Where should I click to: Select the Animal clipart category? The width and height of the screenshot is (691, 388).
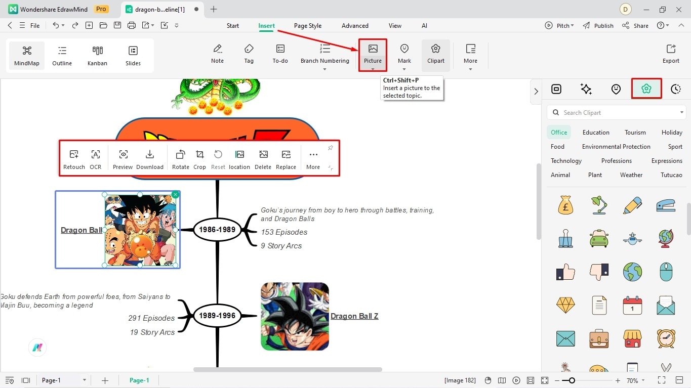pos(560,175)
